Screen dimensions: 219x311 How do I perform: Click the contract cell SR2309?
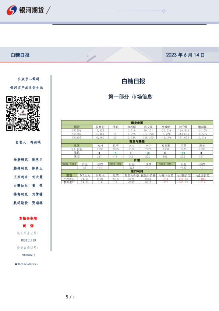[x=77, y=134]
